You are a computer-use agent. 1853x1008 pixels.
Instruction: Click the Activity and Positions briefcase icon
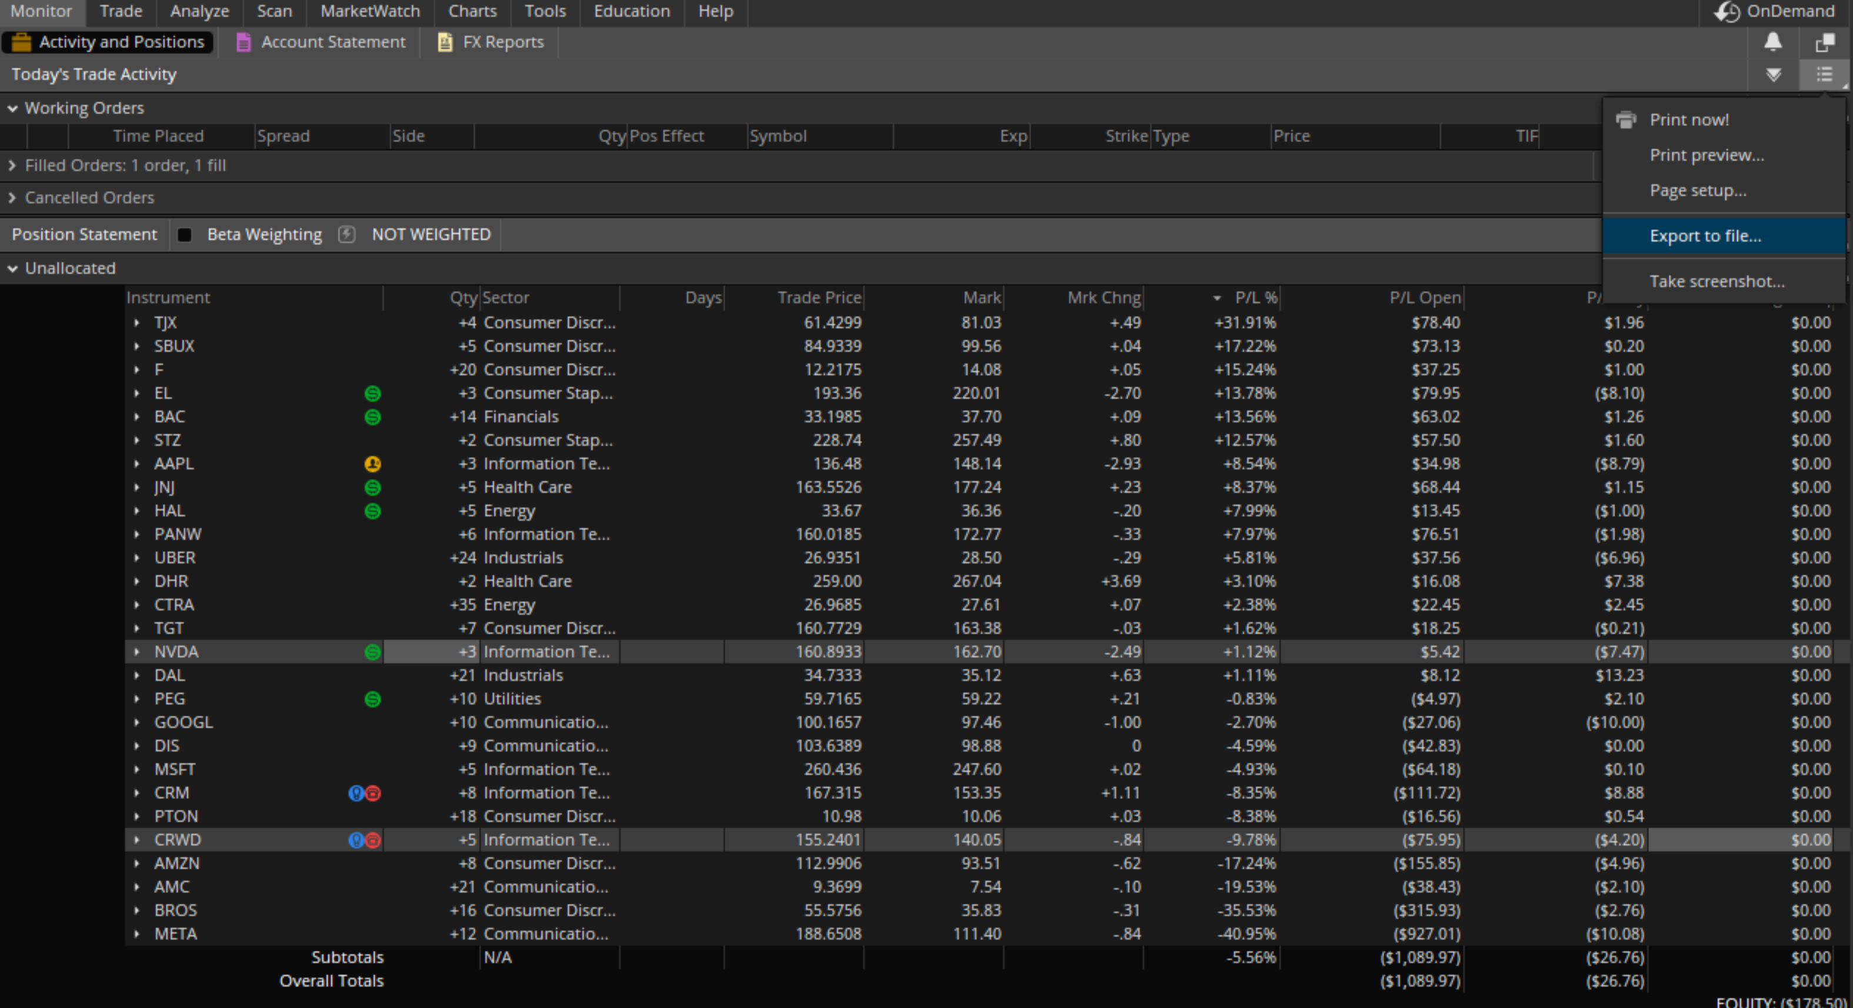click(x=22, y=42)
